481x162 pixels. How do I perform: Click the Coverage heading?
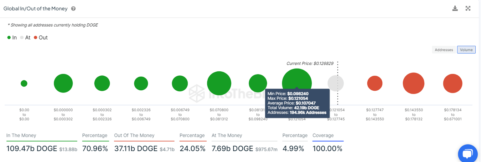click(x=323, y=136)
